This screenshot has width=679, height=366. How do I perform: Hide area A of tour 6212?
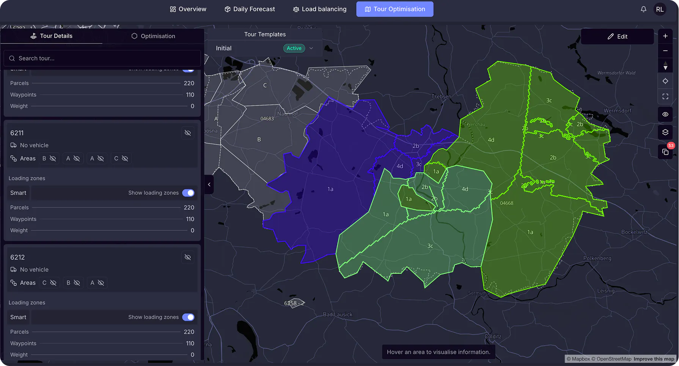tap(101, 283)
